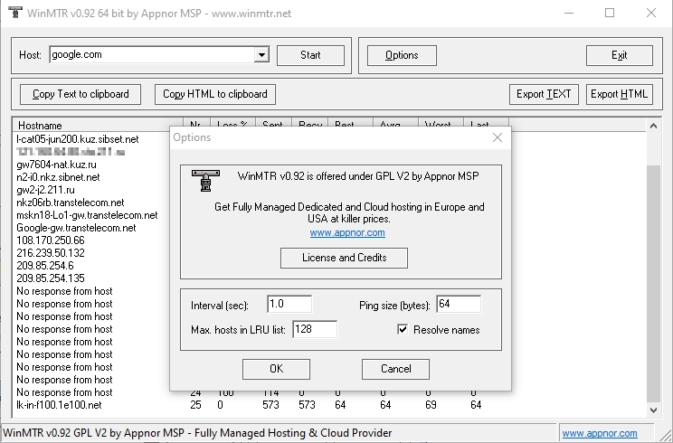
Task: Open the www.appnor.com link in the status bar
Action: pyautogui.click(x=600, y=434)
